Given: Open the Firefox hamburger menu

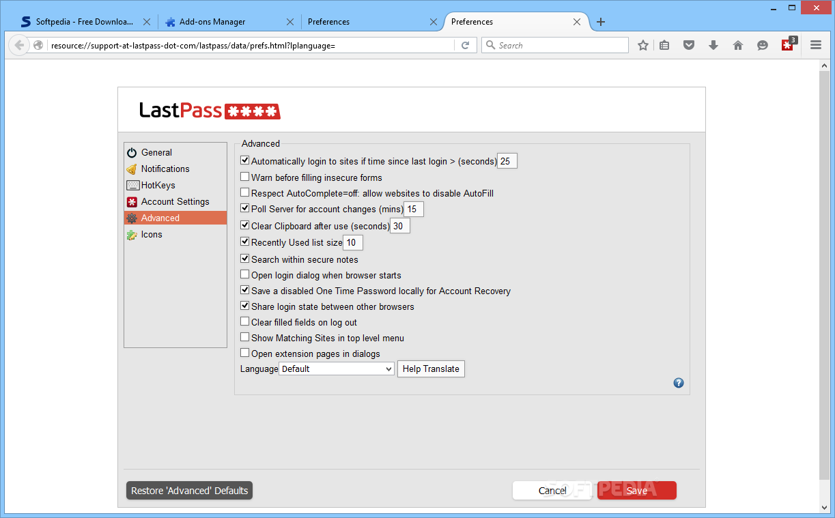Looking at the screenshot, I should tap(816, 45).
